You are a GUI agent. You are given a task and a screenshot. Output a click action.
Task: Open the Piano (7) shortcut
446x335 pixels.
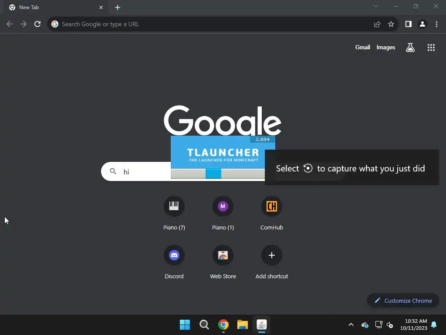tap(174, 212)
